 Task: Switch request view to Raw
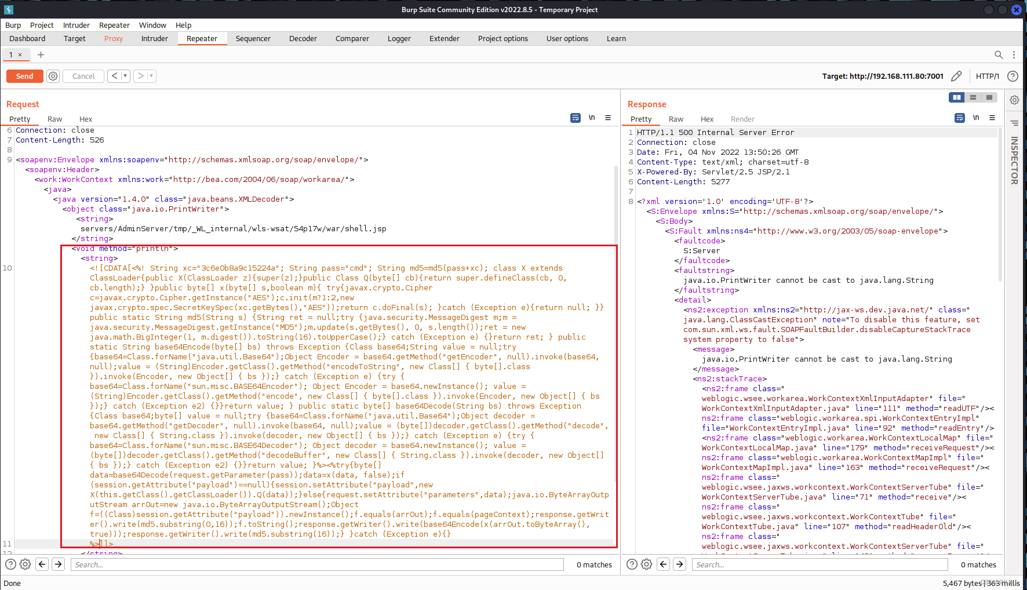(55, 119)
